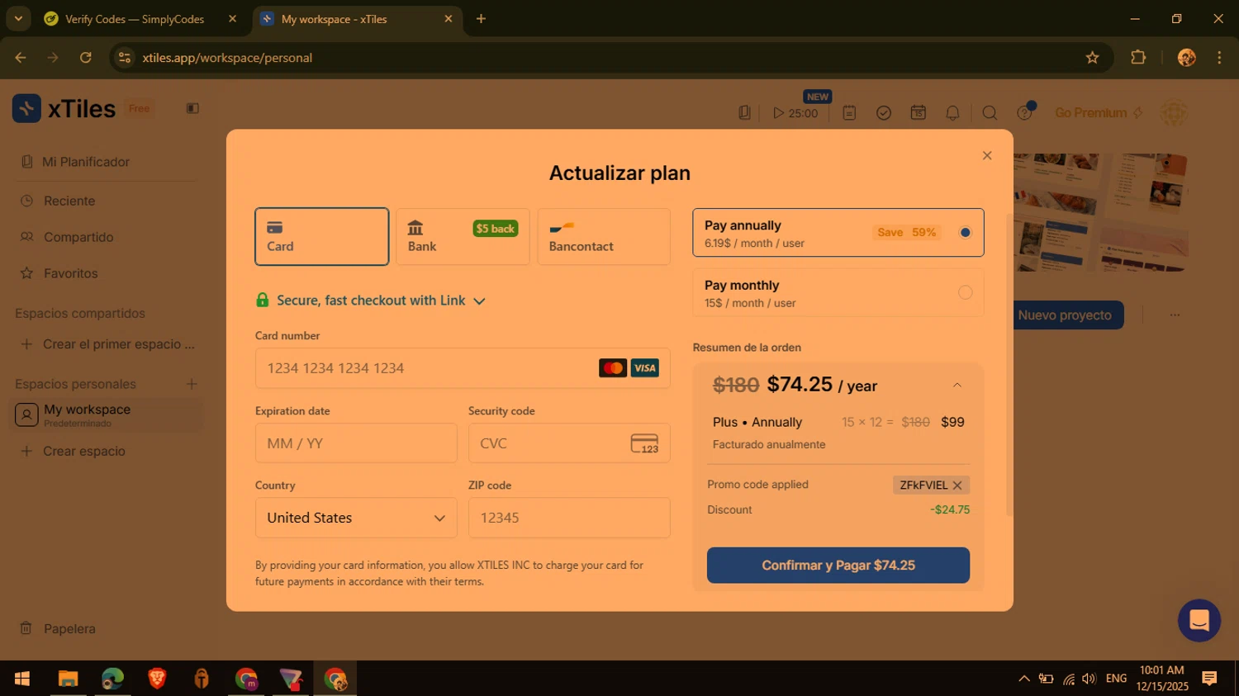
Task: Go back in browser
Action: pyautogui.click(x=21, y=58)
